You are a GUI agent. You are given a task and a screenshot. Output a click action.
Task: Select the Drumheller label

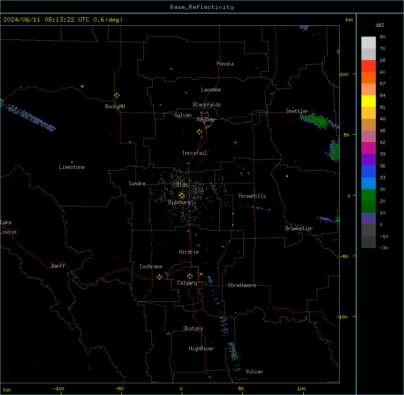[299, 228]
